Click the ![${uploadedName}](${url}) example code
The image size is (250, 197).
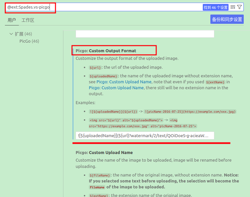[x=113, y=112]
